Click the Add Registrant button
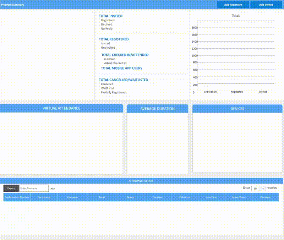 click(233, 5)
